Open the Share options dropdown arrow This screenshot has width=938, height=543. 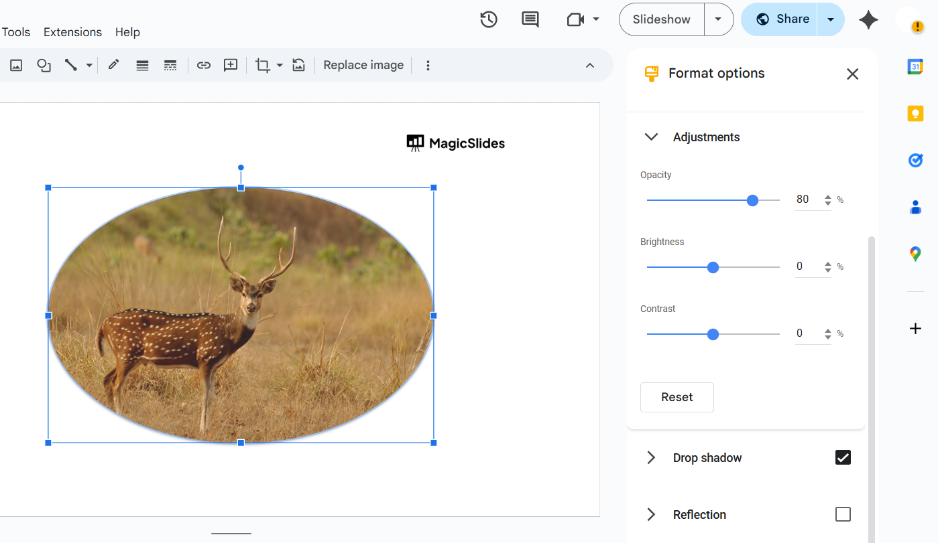pyautogui.click(x=831, y=19)
